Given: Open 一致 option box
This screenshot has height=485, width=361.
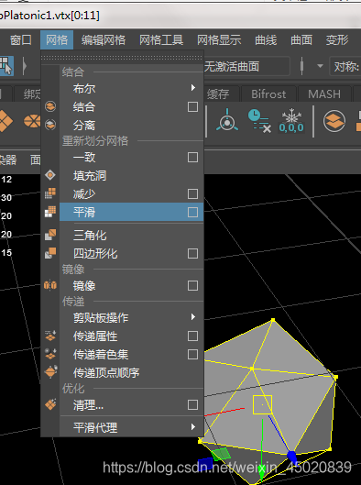Looking at the screenshot, I should 192,158.
